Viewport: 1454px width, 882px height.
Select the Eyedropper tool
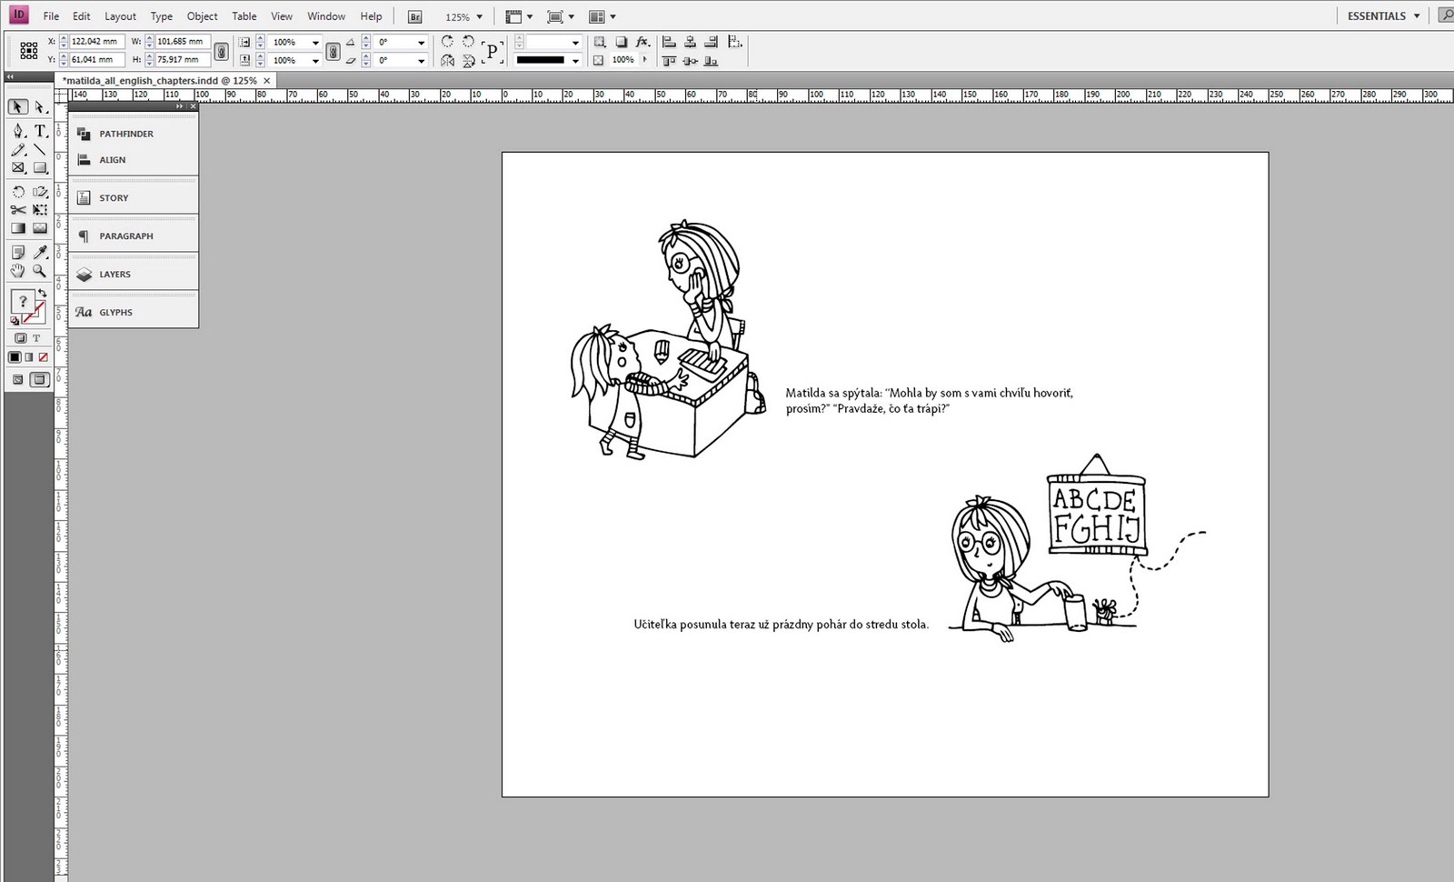tap(40, 253)
